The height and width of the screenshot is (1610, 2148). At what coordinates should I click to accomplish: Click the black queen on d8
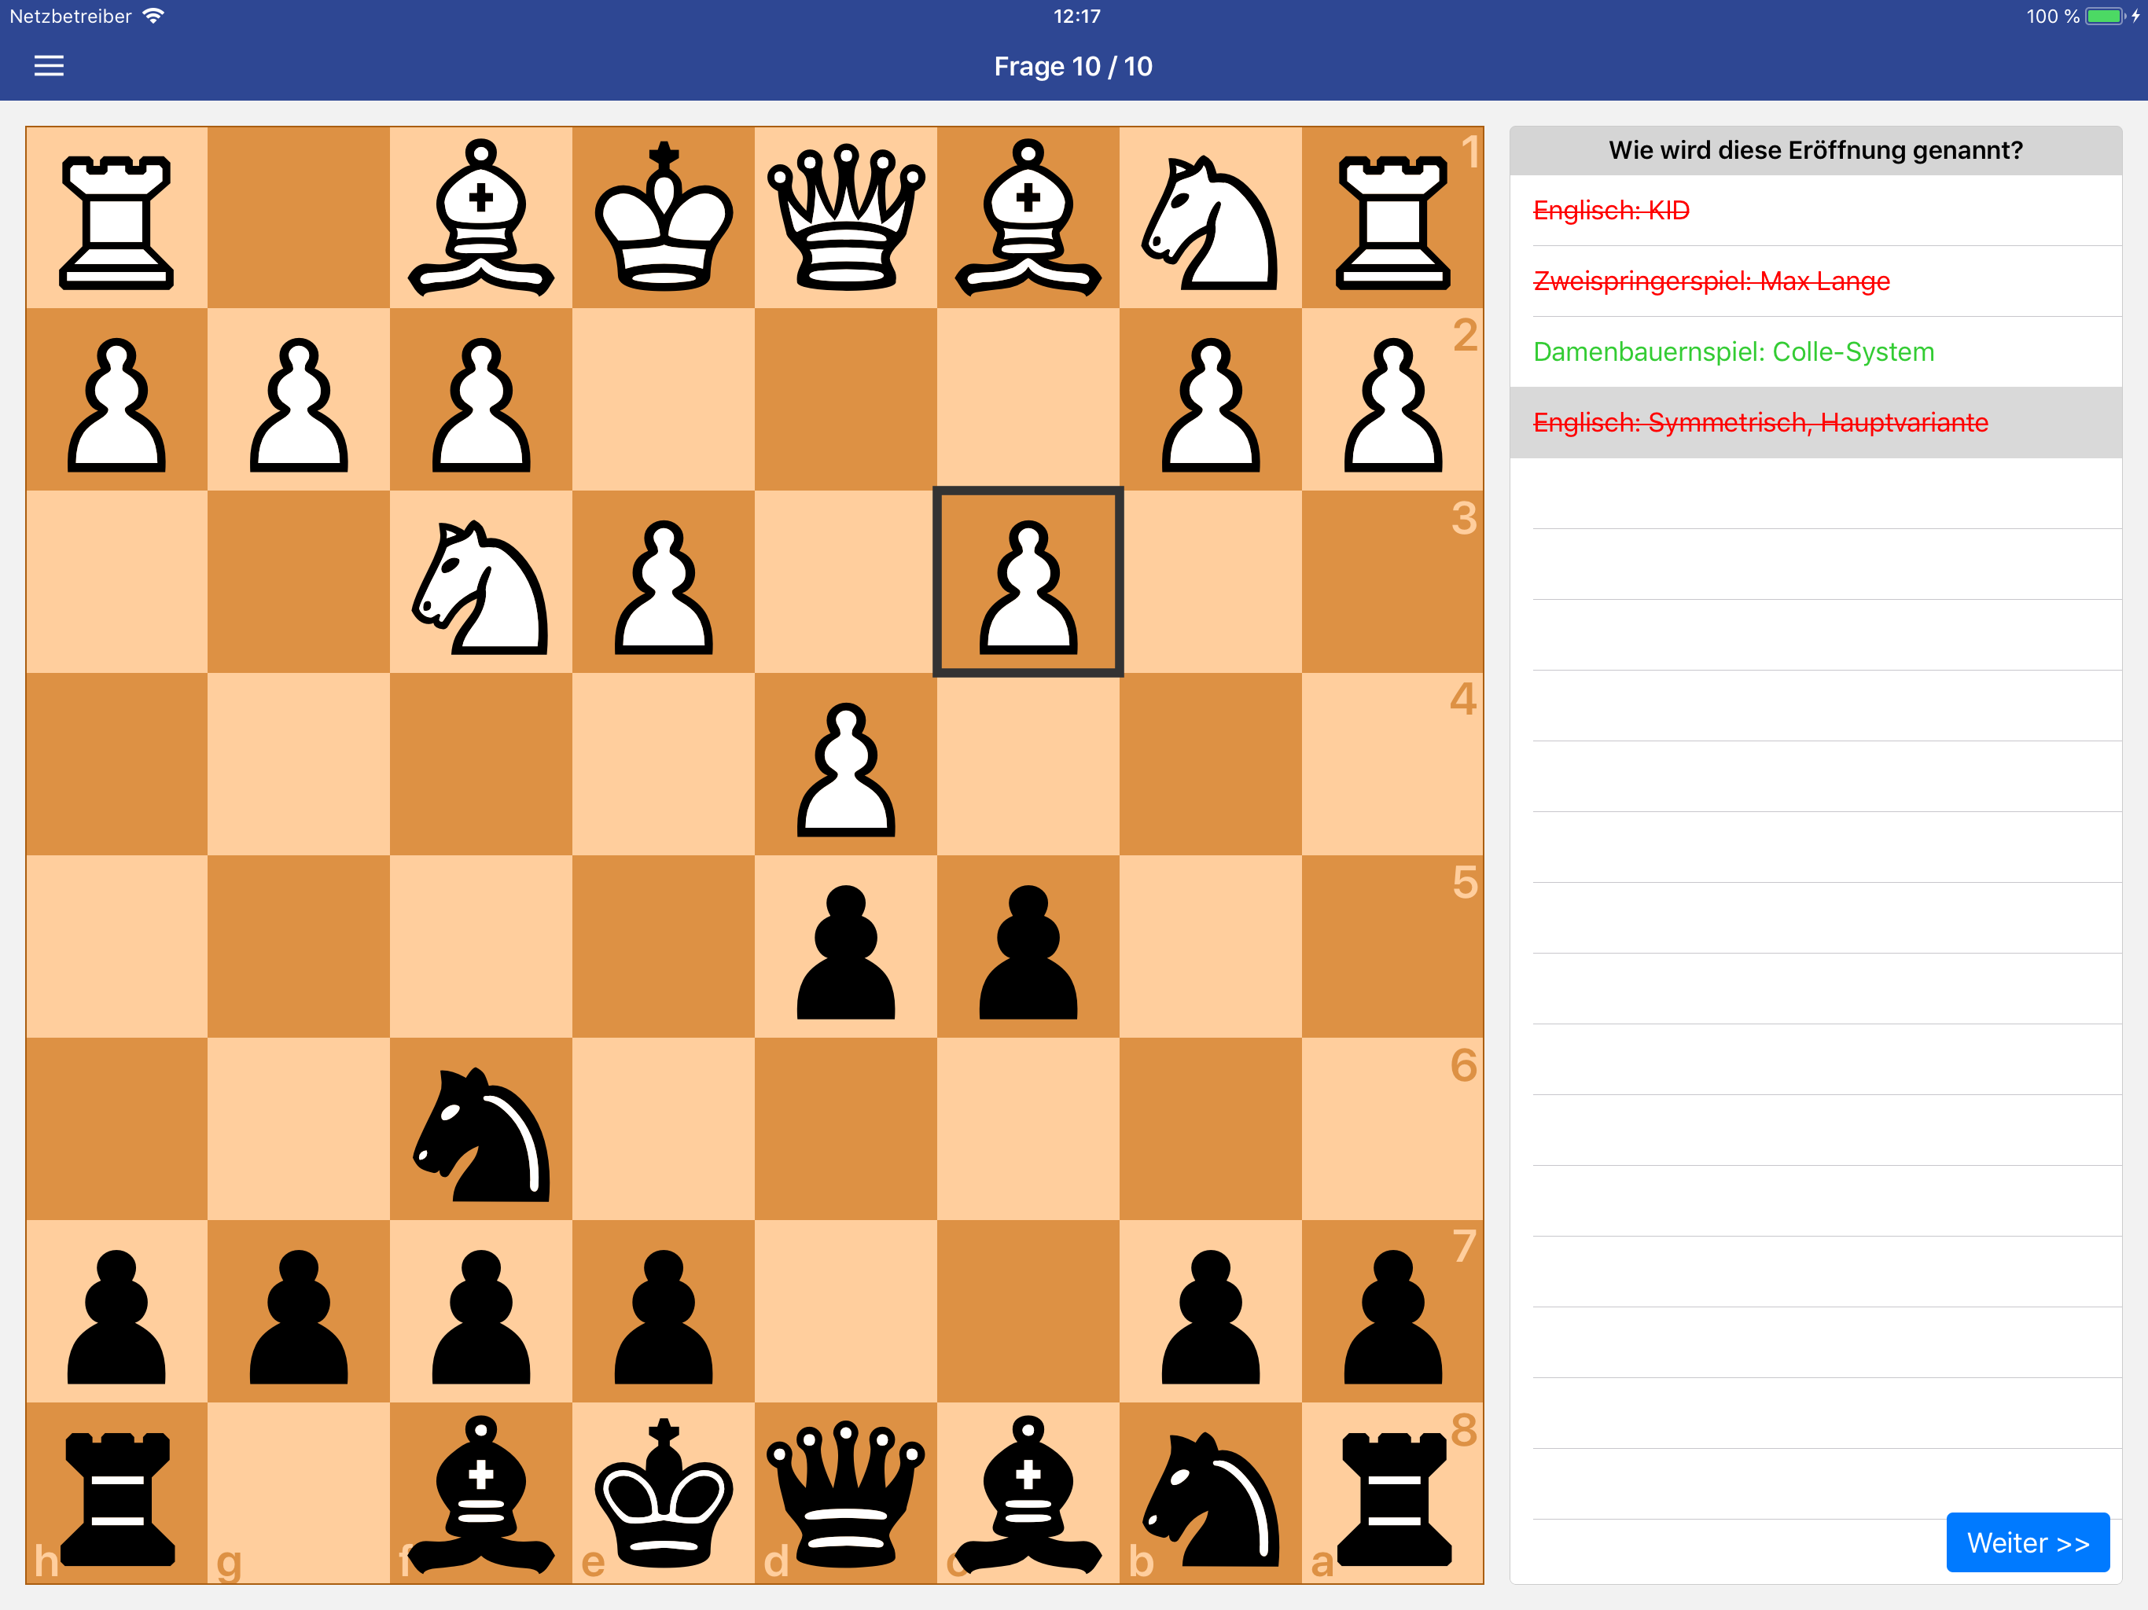pyautogui.click(x=846, y=1494)
